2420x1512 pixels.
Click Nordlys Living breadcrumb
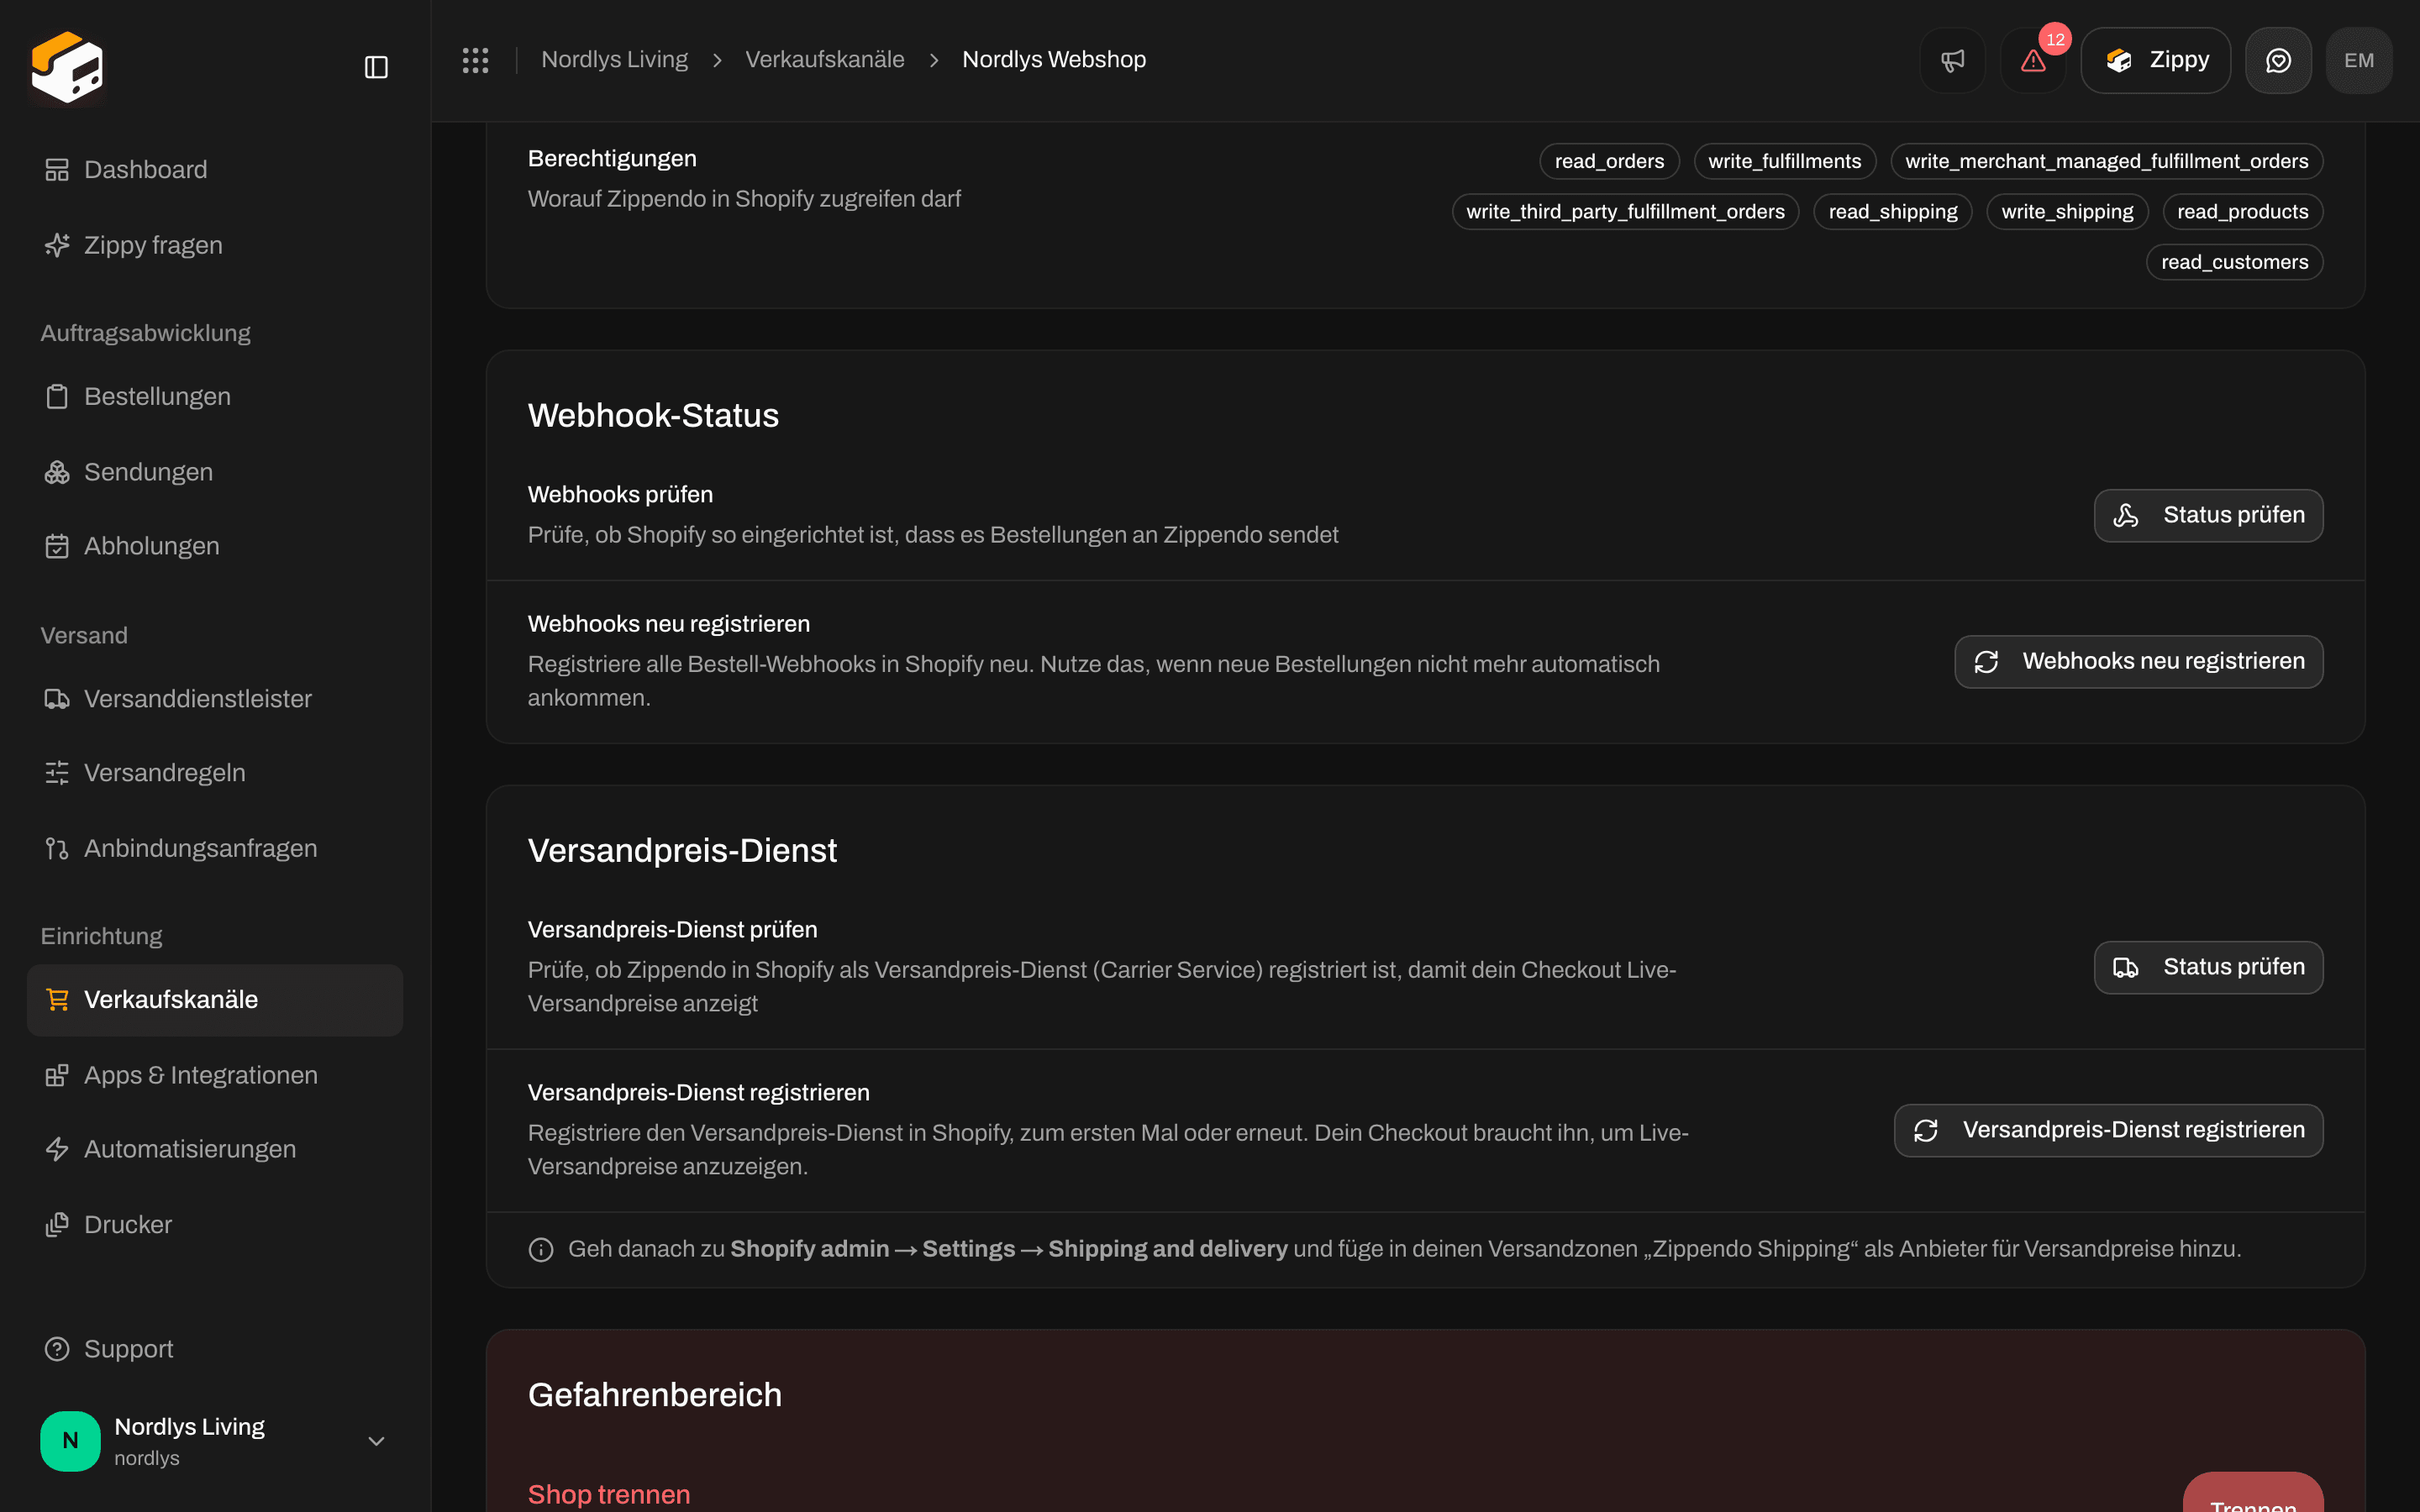coord(614,60)
